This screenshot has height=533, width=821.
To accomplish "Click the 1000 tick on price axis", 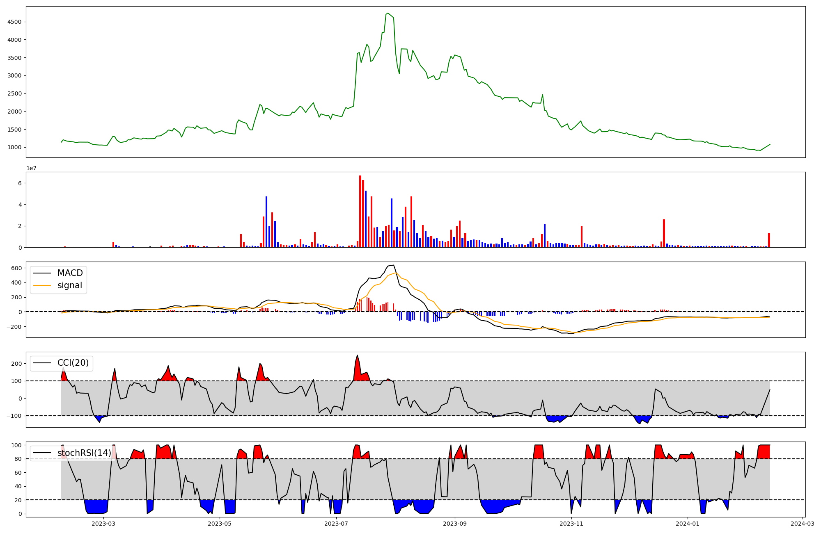I will pyautogui.click(x=15, y=147).
